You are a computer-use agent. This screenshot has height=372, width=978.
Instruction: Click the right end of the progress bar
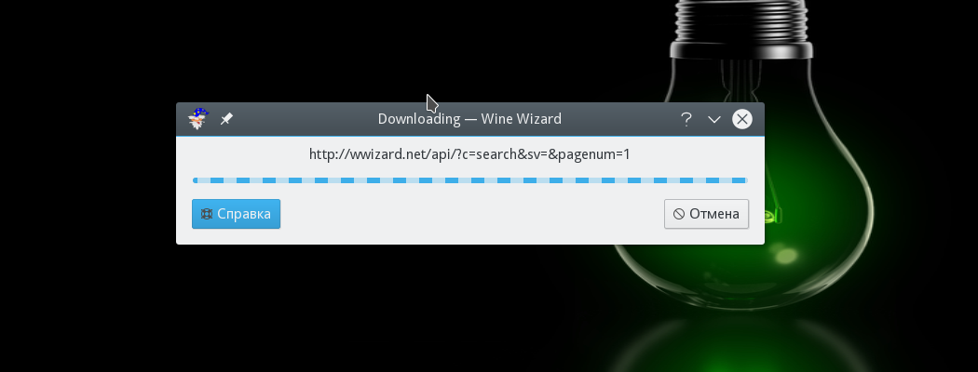[x=743, y=180]
